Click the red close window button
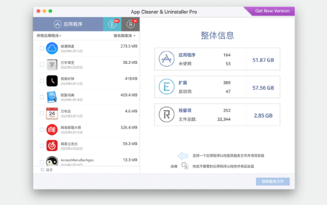The image size is (327, 205). (38, 11)
